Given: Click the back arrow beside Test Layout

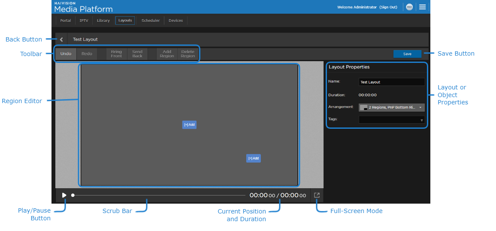Looking at the screenshot, I should point(61,39).
